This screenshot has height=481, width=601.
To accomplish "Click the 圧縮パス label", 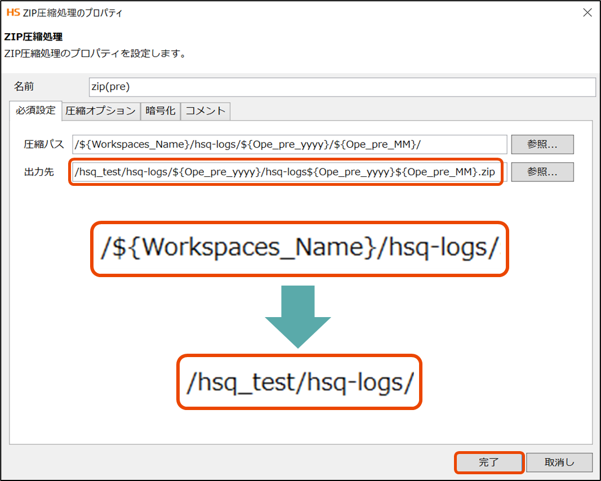I will click(x=44, y=145).
